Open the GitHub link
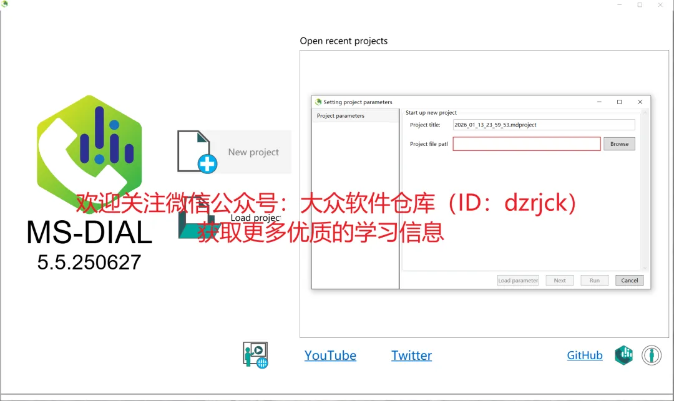This screenshot has width=674, height=401. (x=585, y=355)
